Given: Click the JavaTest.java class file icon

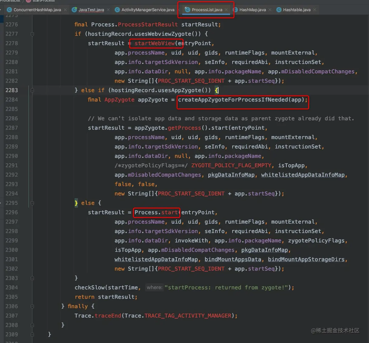Looking at the screenshot, I should click(74, 10).
